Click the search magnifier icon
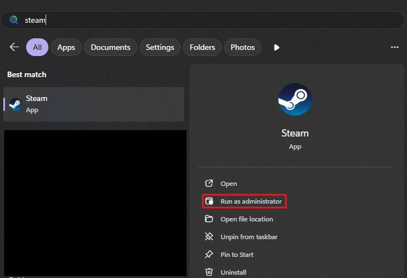Screen dimensions: 407x278 click(14, 20)
